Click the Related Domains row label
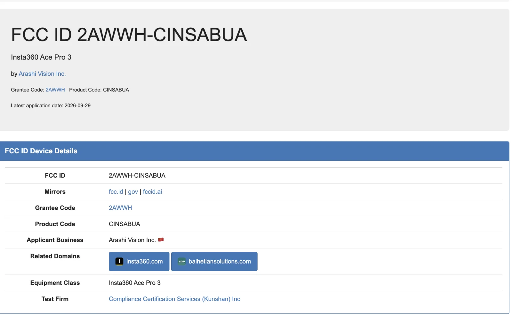 pos(55,256)
